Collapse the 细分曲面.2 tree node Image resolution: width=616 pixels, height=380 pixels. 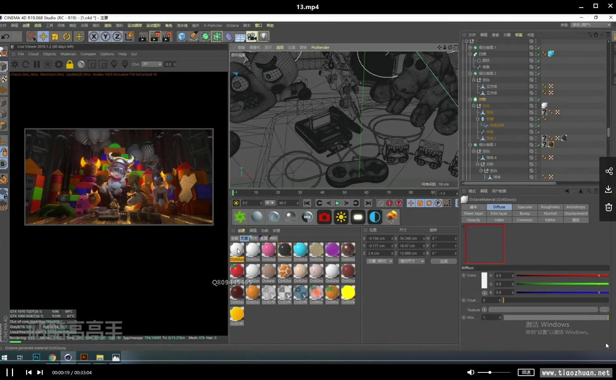tap(470, 74)
